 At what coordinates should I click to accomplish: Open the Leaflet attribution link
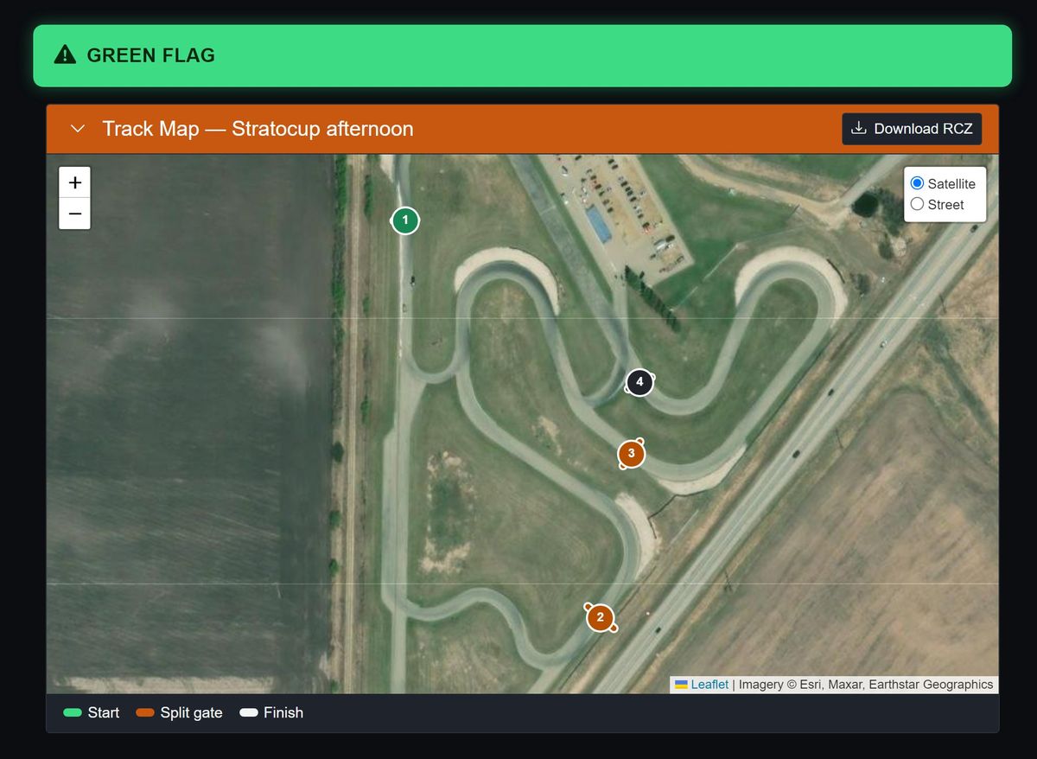[x=709, y=685]
